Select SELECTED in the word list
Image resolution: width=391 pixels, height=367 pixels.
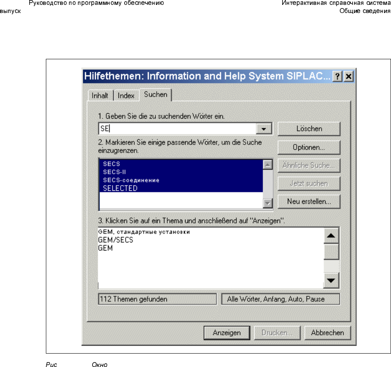[181, 188]
